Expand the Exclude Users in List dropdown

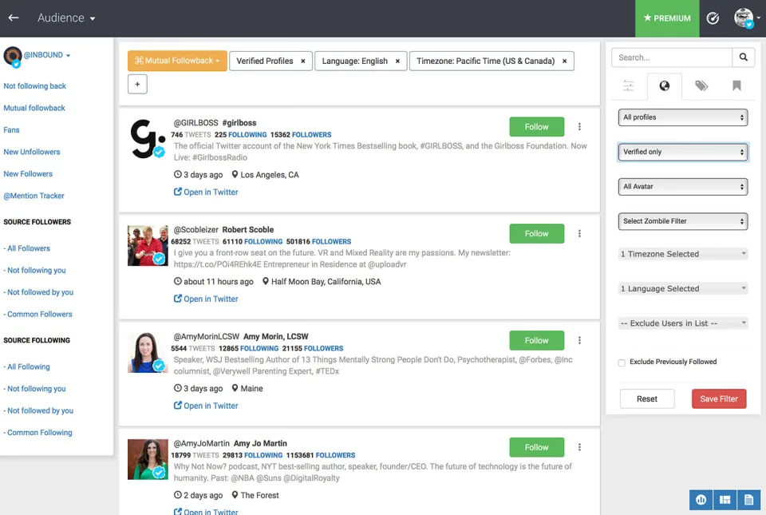point(683,323)
